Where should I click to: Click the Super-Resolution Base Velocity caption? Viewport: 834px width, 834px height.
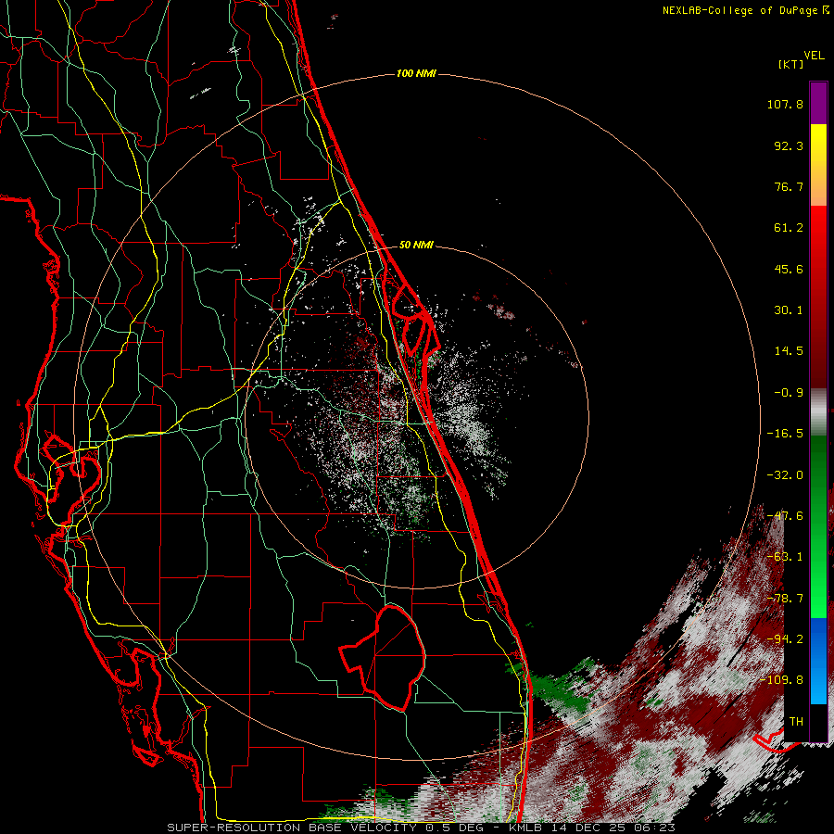point(421,828)
